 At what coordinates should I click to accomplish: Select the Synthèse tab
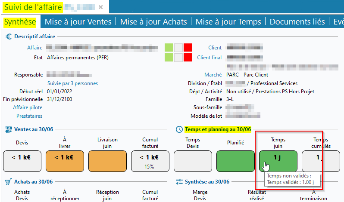coord(20,22)
